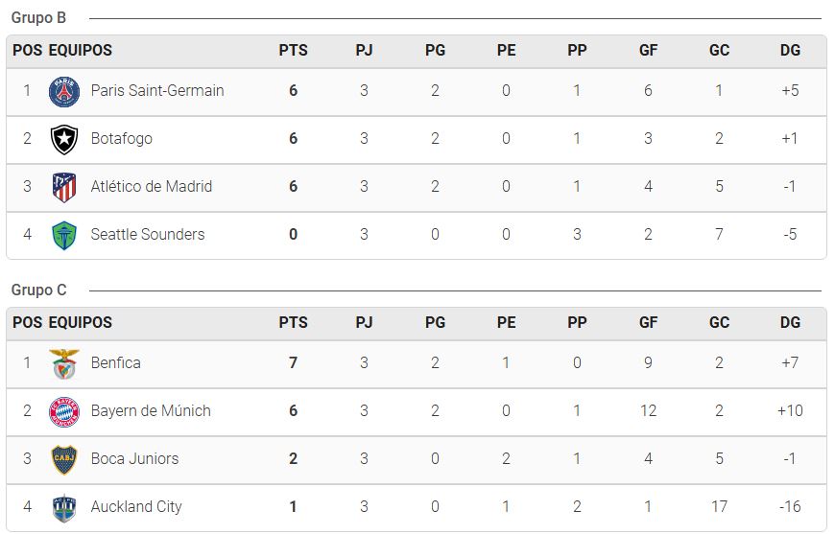Click the PTS column header in Grupo B

pos(293,51)
